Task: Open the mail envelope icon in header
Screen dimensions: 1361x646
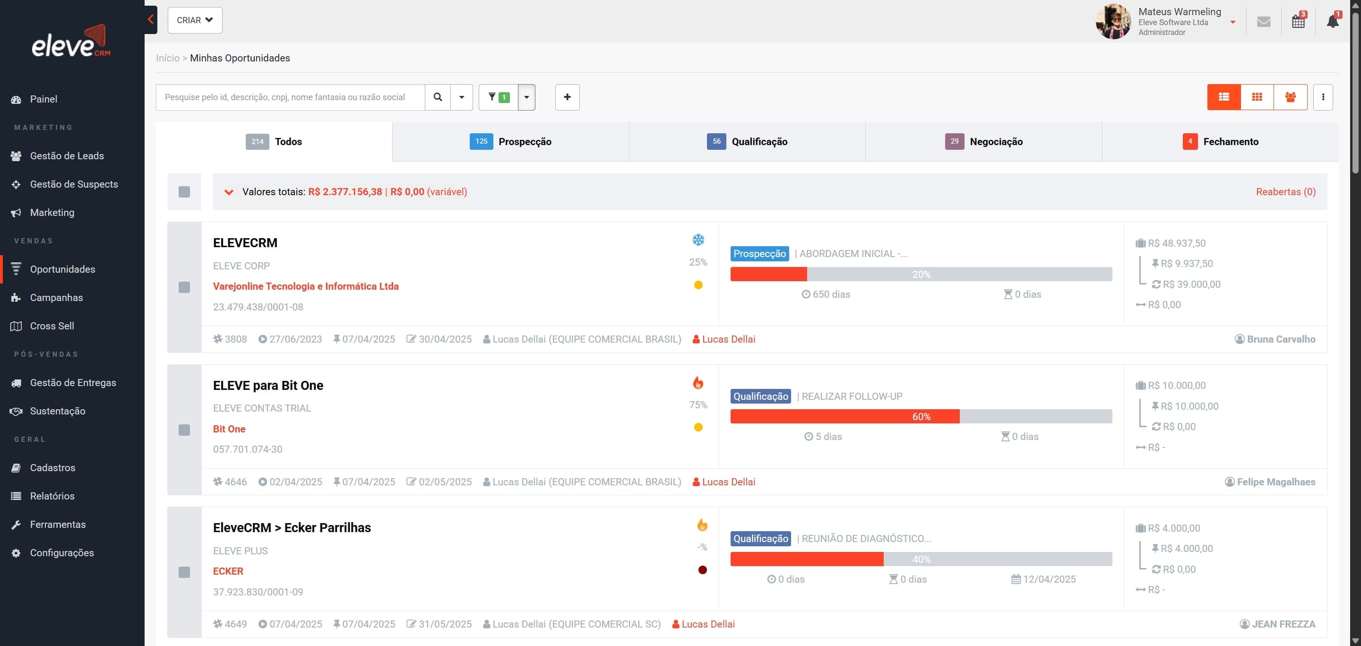Action: (x=1263, y=22)
